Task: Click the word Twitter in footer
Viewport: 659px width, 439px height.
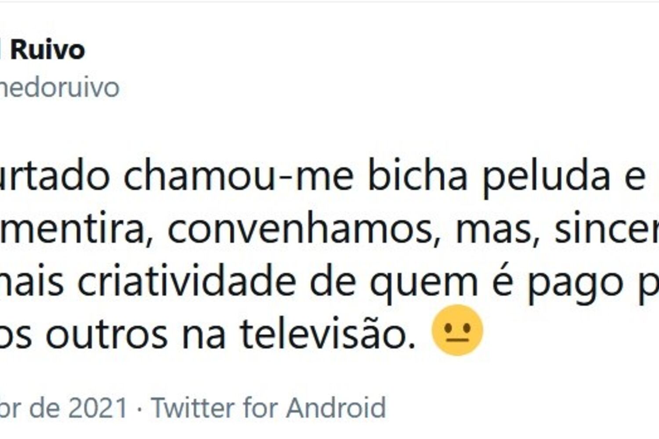Action: point(193,408)
